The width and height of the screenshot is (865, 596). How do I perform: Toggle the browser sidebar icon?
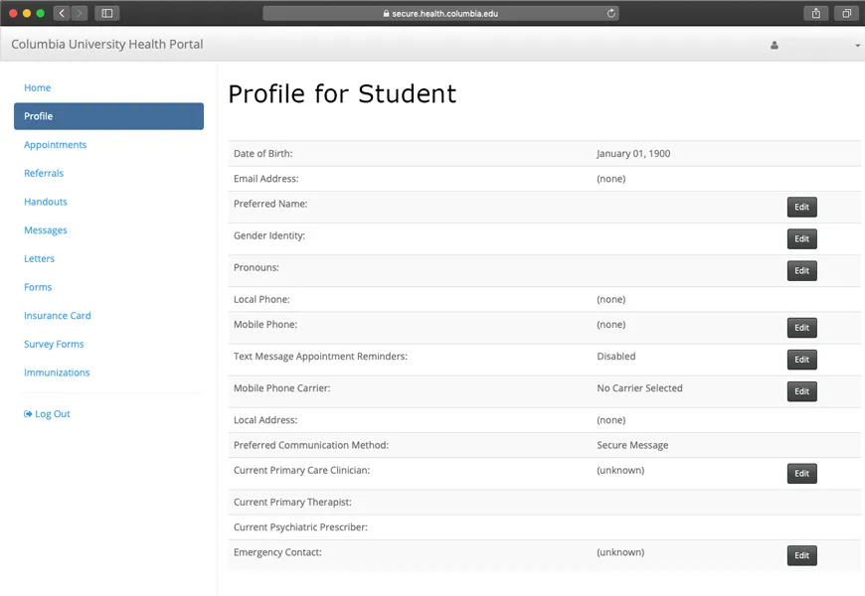pyautogui.click(x=107, y=13)
